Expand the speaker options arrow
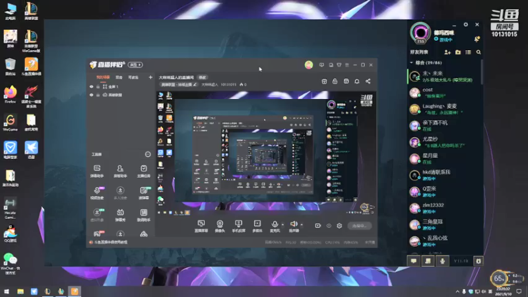The image size is (528, 297). 302,224
